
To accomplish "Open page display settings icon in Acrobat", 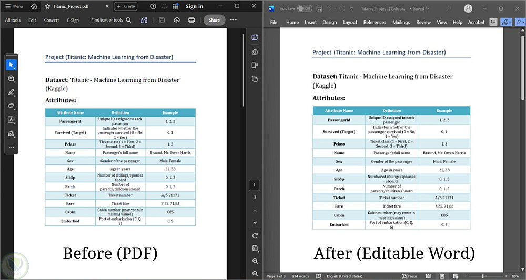I will 255,248.
